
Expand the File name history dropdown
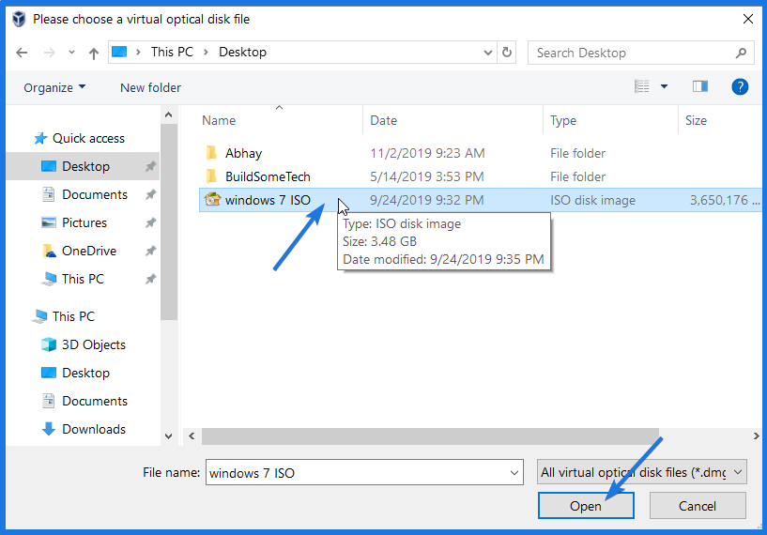coord(514,472)
